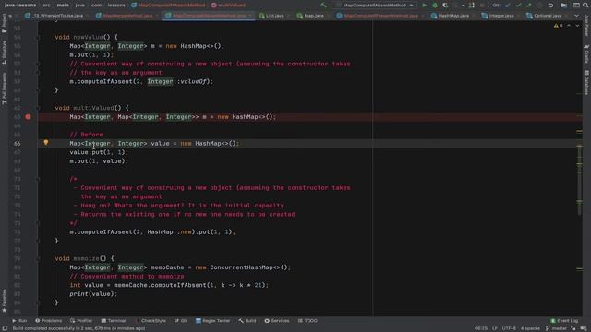Click ConcurrentHashMap in memoize method
The height and width of the screenshot is (332, 591).
pyautogui.click(x=241, y=267)
